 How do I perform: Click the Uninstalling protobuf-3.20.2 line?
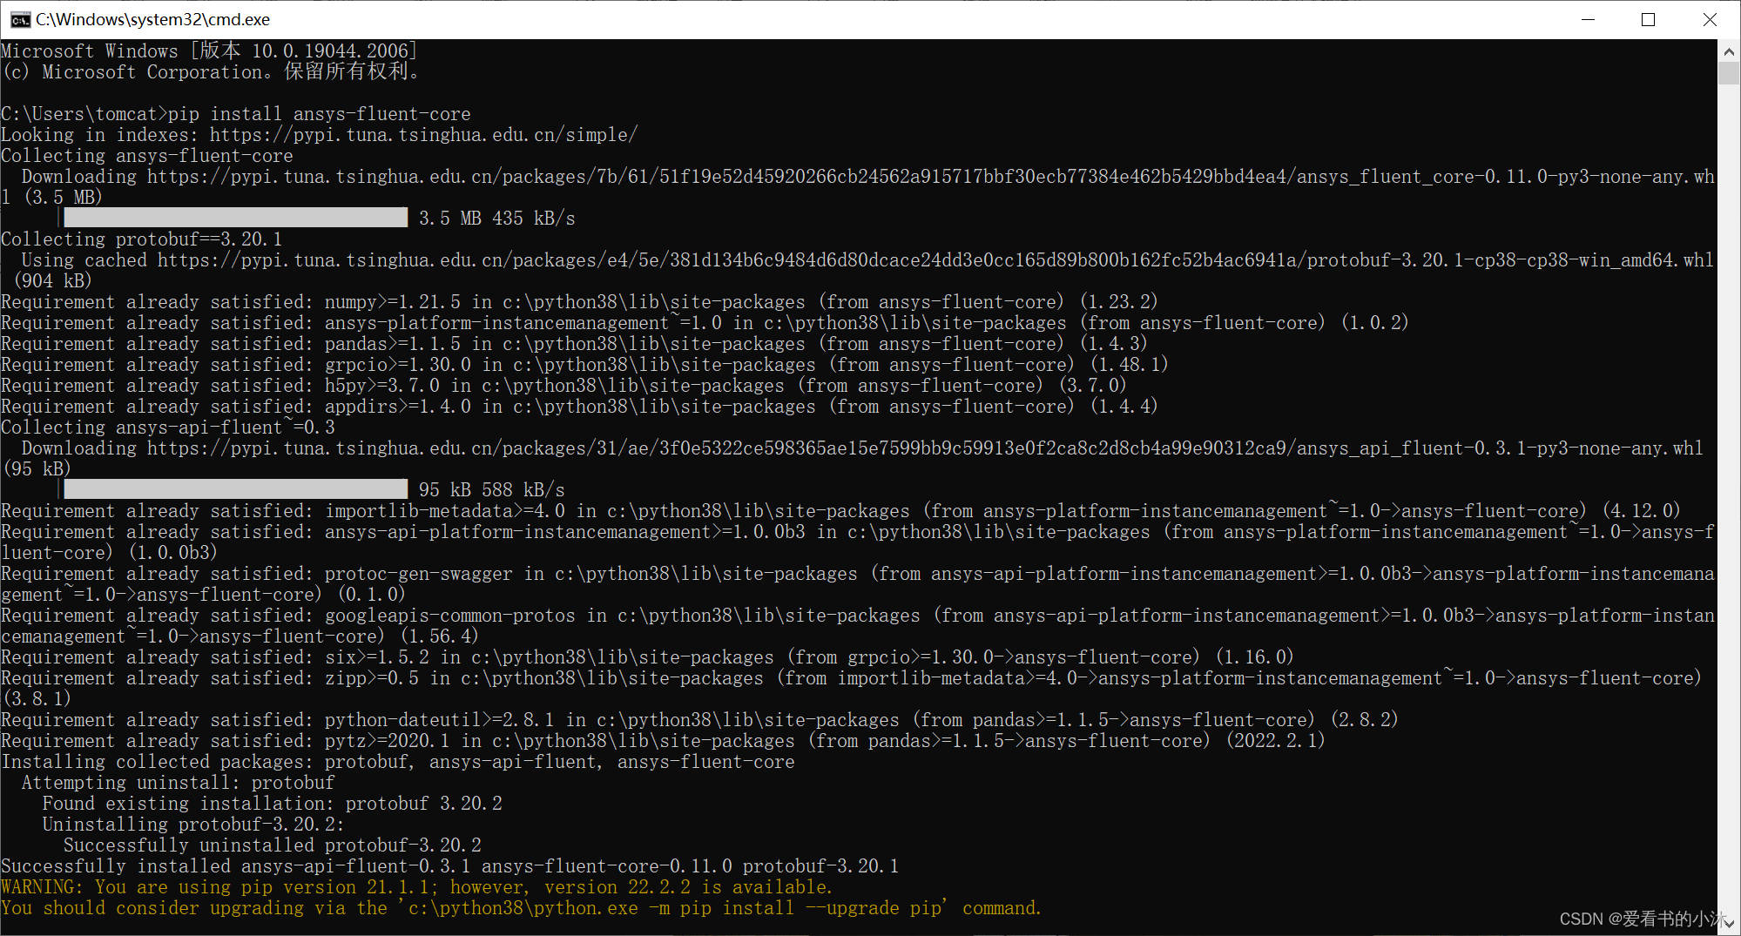(x=196, y=824)
